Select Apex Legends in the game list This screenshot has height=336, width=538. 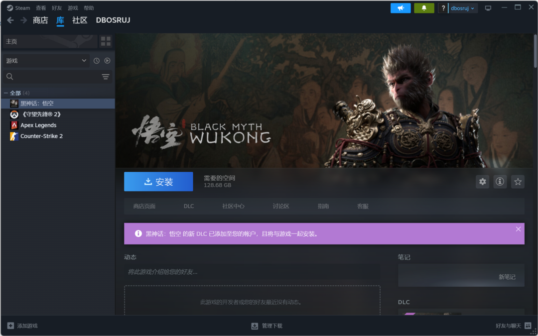point(58,125)
